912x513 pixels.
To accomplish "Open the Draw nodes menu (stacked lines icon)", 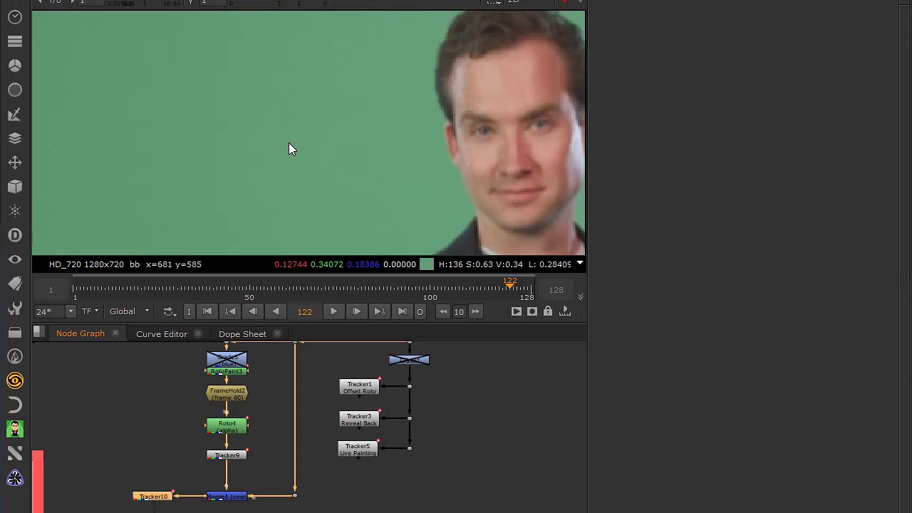I will pyautogui.click(x=15, y=41).
